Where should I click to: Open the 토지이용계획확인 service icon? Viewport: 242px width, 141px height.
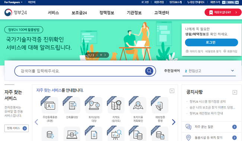[x=138, y=105]
